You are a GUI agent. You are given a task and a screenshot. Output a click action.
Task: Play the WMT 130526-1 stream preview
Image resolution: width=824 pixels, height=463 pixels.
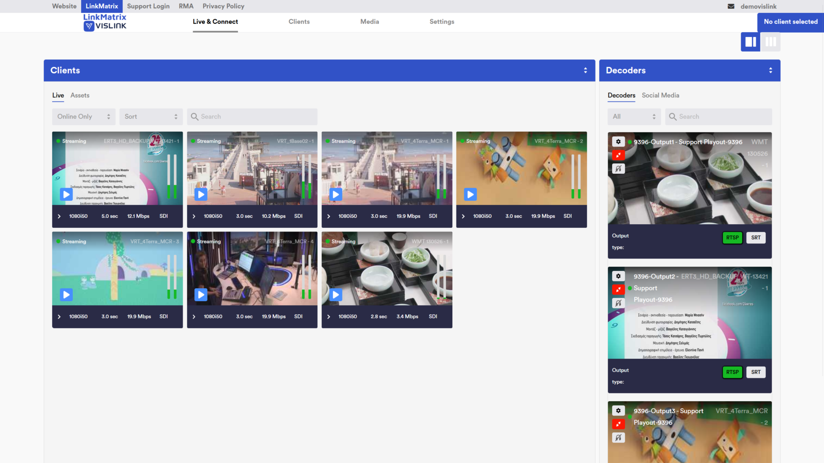coord(336,295)
